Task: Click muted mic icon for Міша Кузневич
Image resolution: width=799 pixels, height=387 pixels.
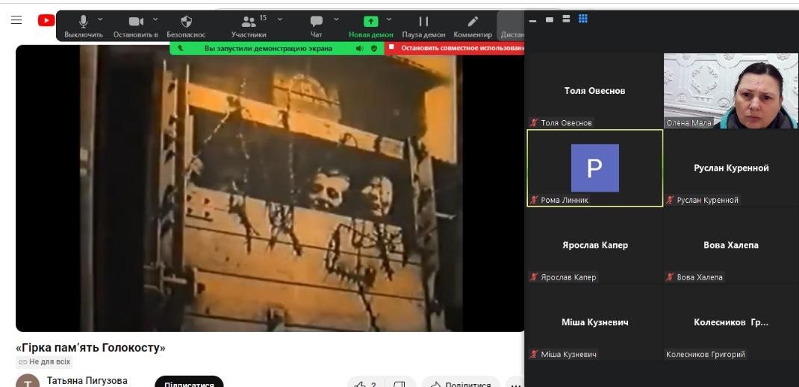Action: click(x=534, y=354)
